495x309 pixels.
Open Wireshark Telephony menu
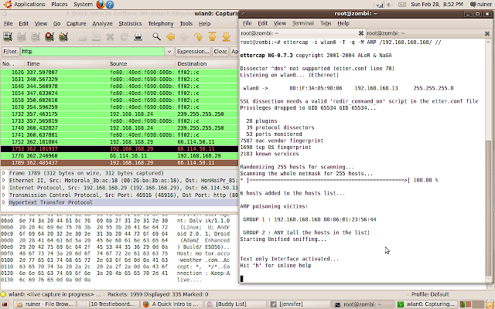(161, 24)
